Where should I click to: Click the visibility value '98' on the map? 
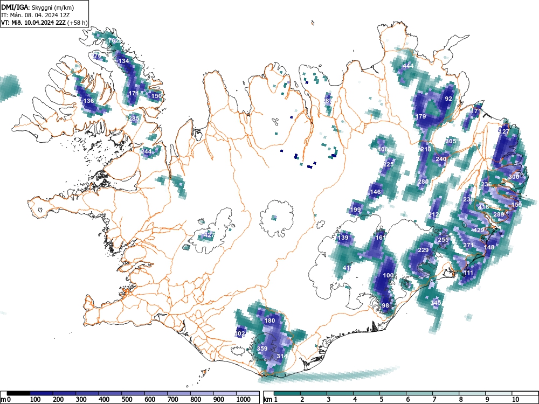click(385, 305)
